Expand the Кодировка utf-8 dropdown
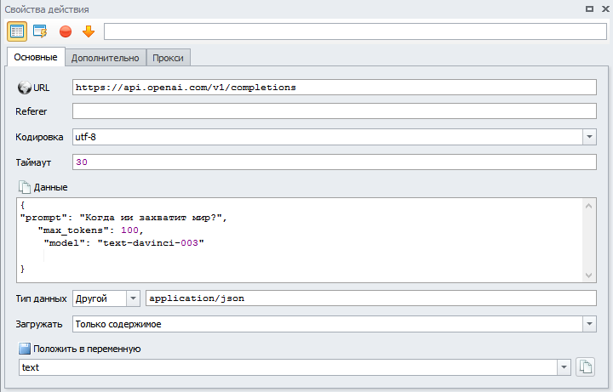613x392 pixels. click(589, 137)
